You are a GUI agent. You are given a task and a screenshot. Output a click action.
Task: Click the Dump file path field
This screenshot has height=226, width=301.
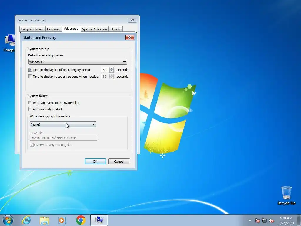pos(63,138)
